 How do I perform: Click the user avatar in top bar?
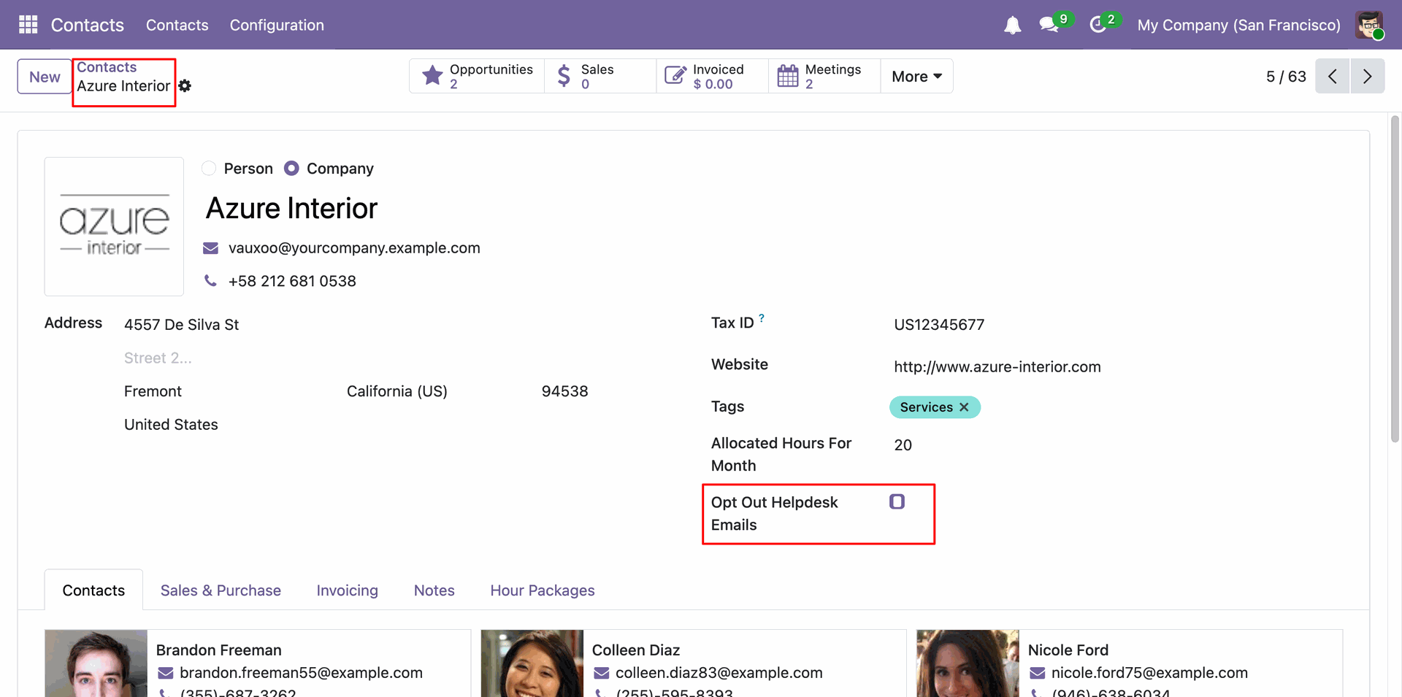(x=1368, y=25)
